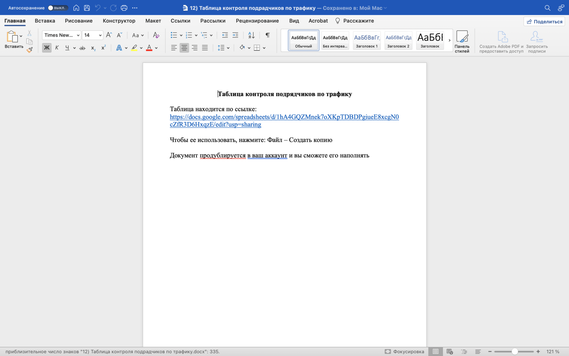Toggle bold formatting button
Screen dimensions: 569x356
(47, 48)
